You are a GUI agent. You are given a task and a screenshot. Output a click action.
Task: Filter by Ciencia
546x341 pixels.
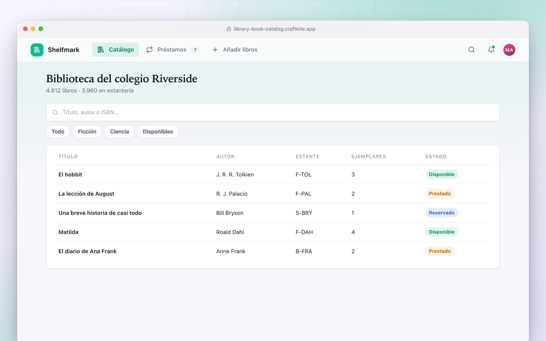coord(119,132)
